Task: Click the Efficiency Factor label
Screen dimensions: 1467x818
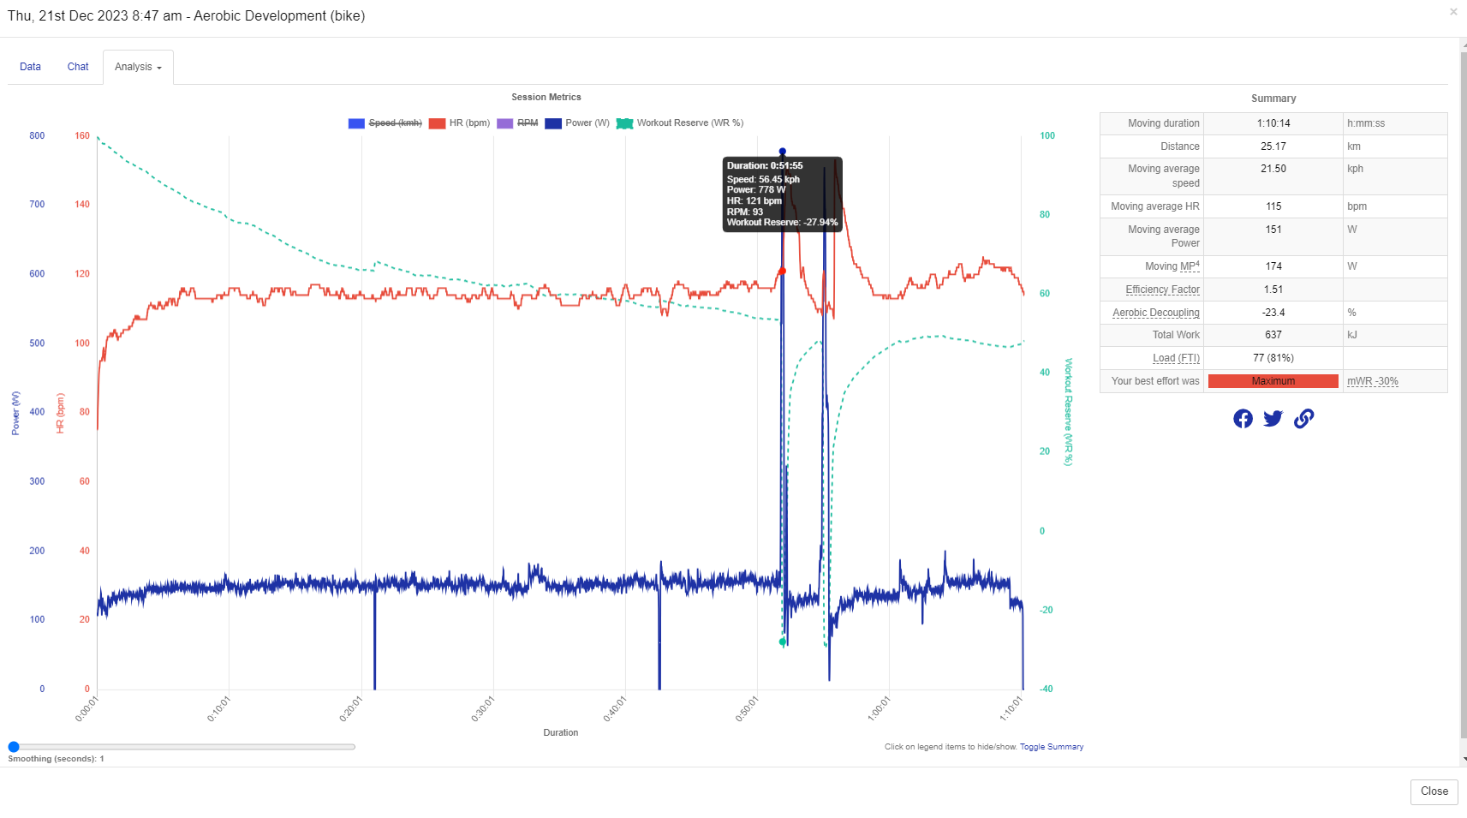Action: click(1162, 290)
